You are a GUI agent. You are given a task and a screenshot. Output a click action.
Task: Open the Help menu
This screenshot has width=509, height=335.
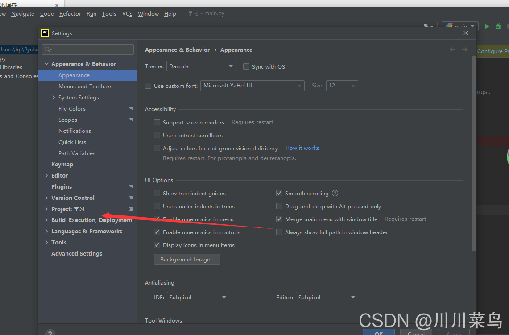[x=170, y=14]
